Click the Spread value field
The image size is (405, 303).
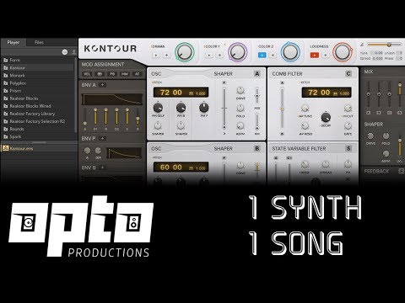coord(378,58)
